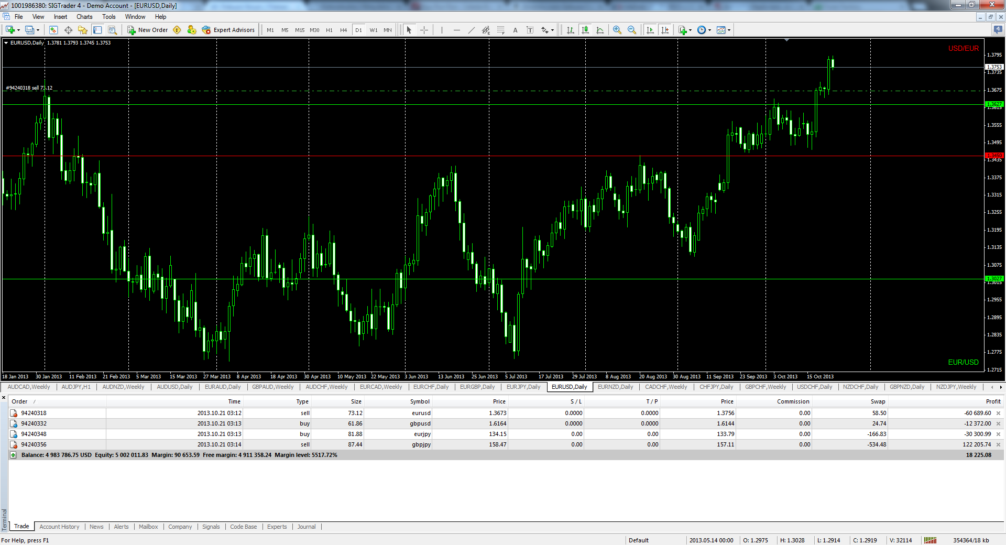Select the M1 timeframe
The width and height of the screenshot is (1006, 545).
pos(270,30)
